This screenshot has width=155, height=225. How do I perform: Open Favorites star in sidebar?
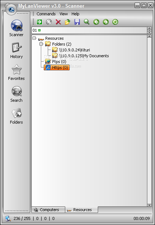click(16, 72)
